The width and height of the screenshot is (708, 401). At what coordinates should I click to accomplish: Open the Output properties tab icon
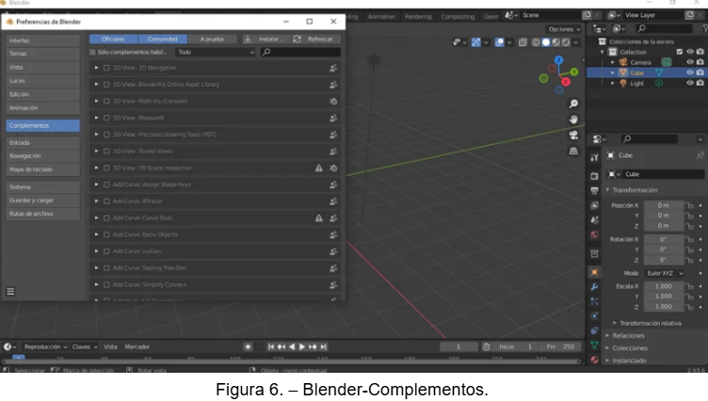click(x=594, y=190)
